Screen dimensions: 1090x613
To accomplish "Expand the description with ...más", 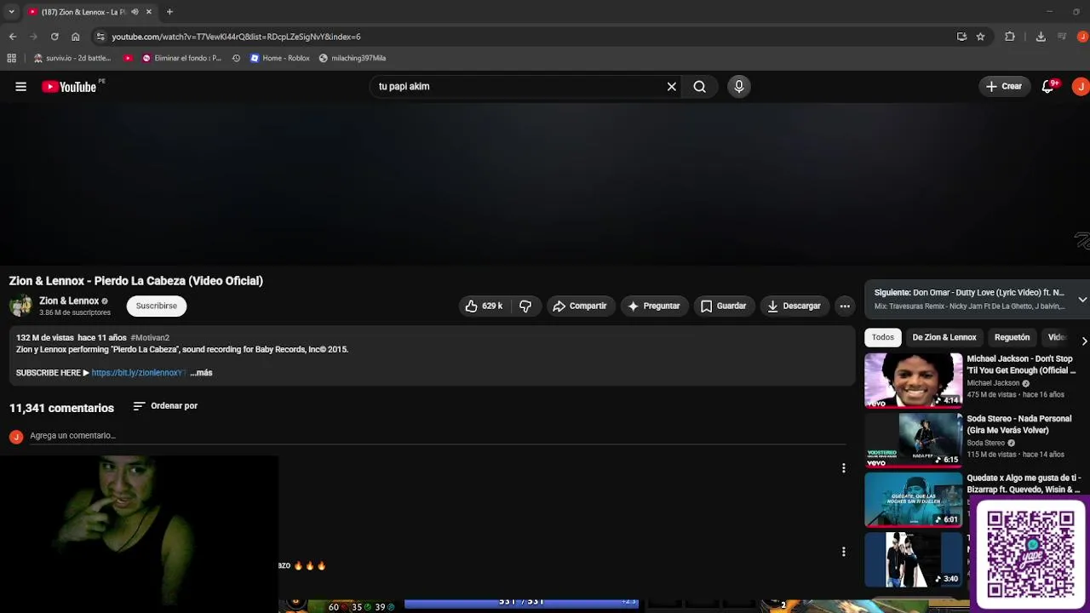I will (201, 373).
